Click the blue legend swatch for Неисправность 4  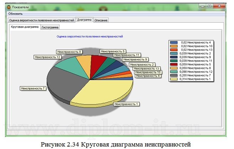point(174,43)
